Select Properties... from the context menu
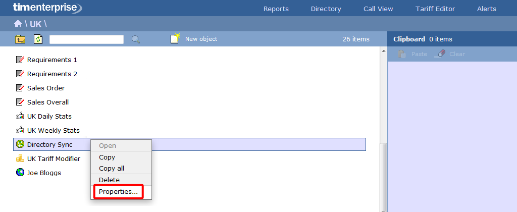Image resolution: width=517 pixels, height=212 pixels. 118,192
